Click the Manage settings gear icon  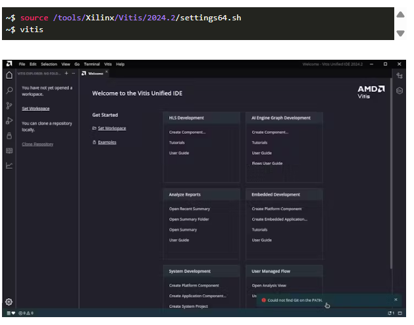coord(9,301)
